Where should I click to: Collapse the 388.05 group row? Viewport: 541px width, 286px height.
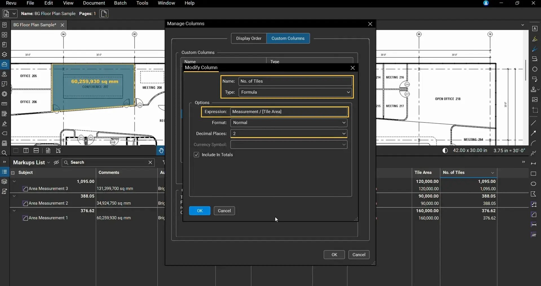click(x=14, y=196)
